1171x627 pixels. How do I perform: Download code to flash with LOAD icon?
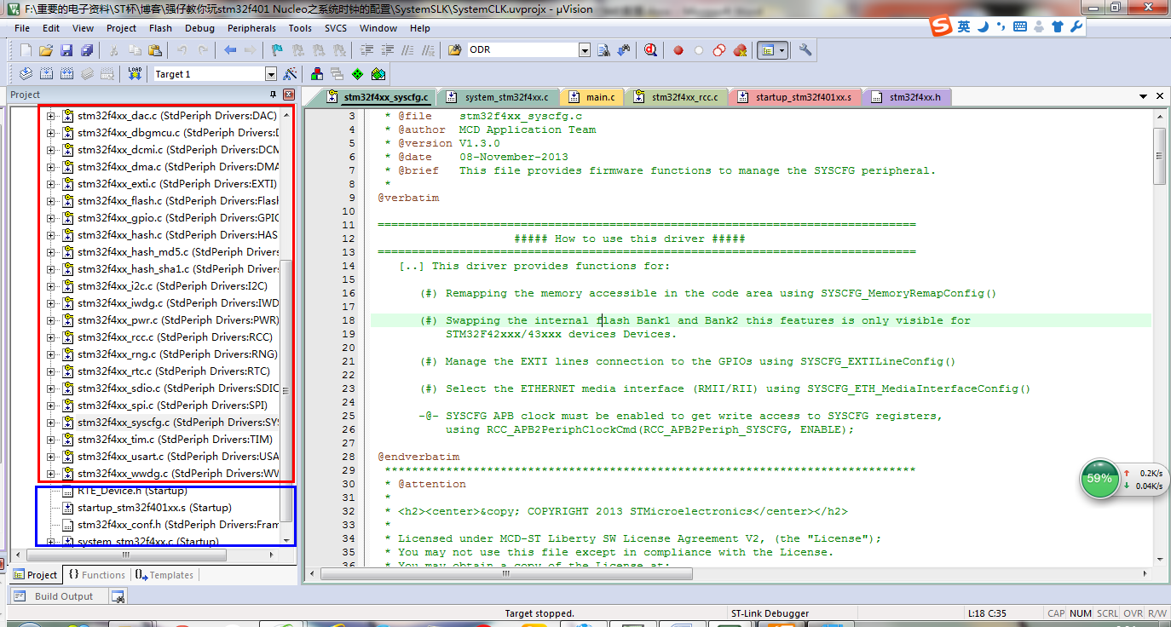(135, 74)
